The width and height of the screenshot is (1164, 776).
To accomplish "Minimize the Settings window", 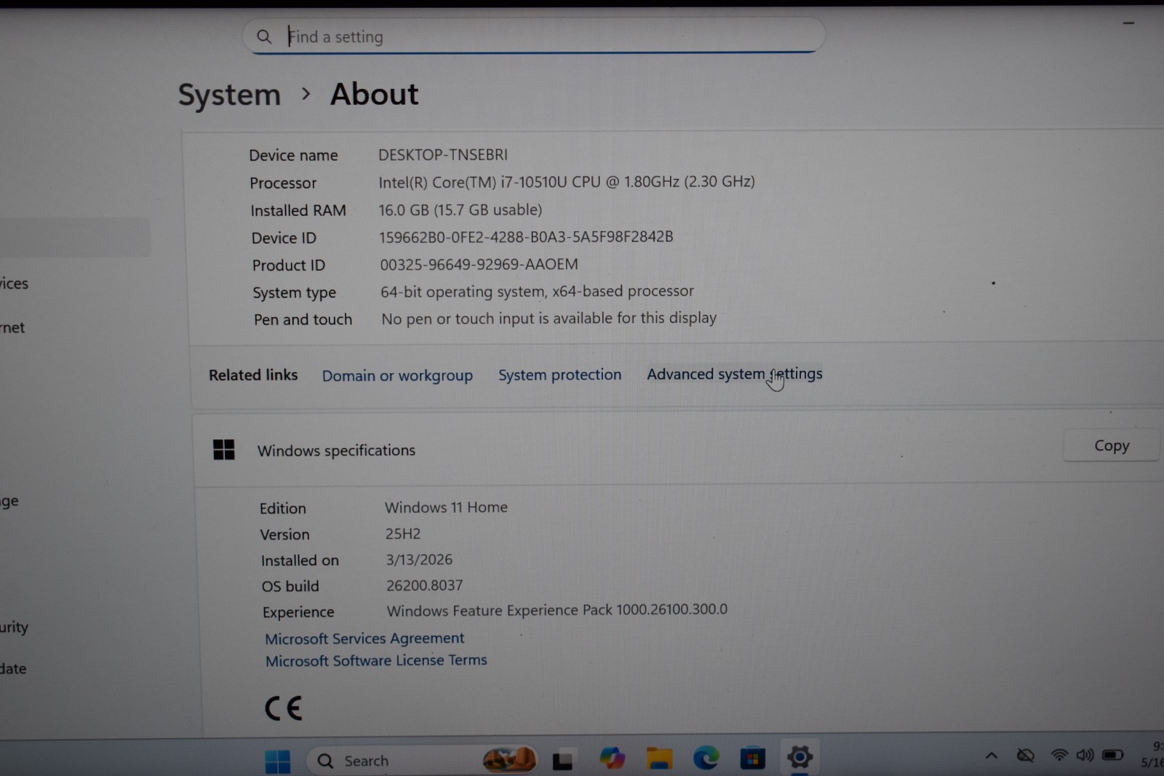I will 1128,23.
